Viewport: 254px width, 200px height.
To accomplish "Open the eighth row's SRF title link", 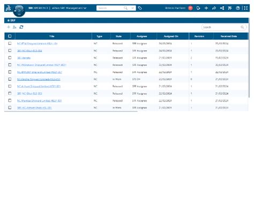I will point(29,94).
